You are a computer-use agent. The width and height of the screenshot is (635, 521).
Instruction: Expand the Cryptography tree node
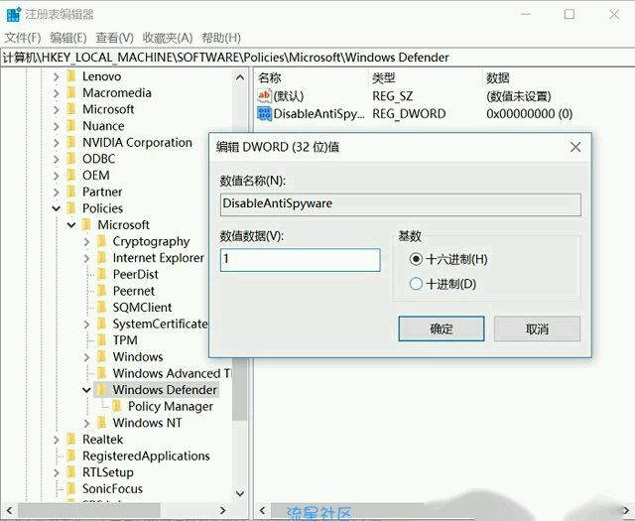click(86, 242)
